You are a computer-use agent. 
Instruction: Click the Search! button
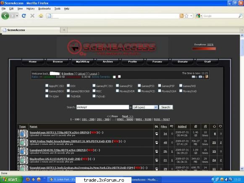[x=166, y=107]
